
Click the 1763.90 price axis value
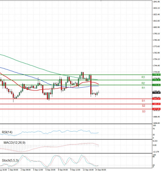(x=156, y=53)
